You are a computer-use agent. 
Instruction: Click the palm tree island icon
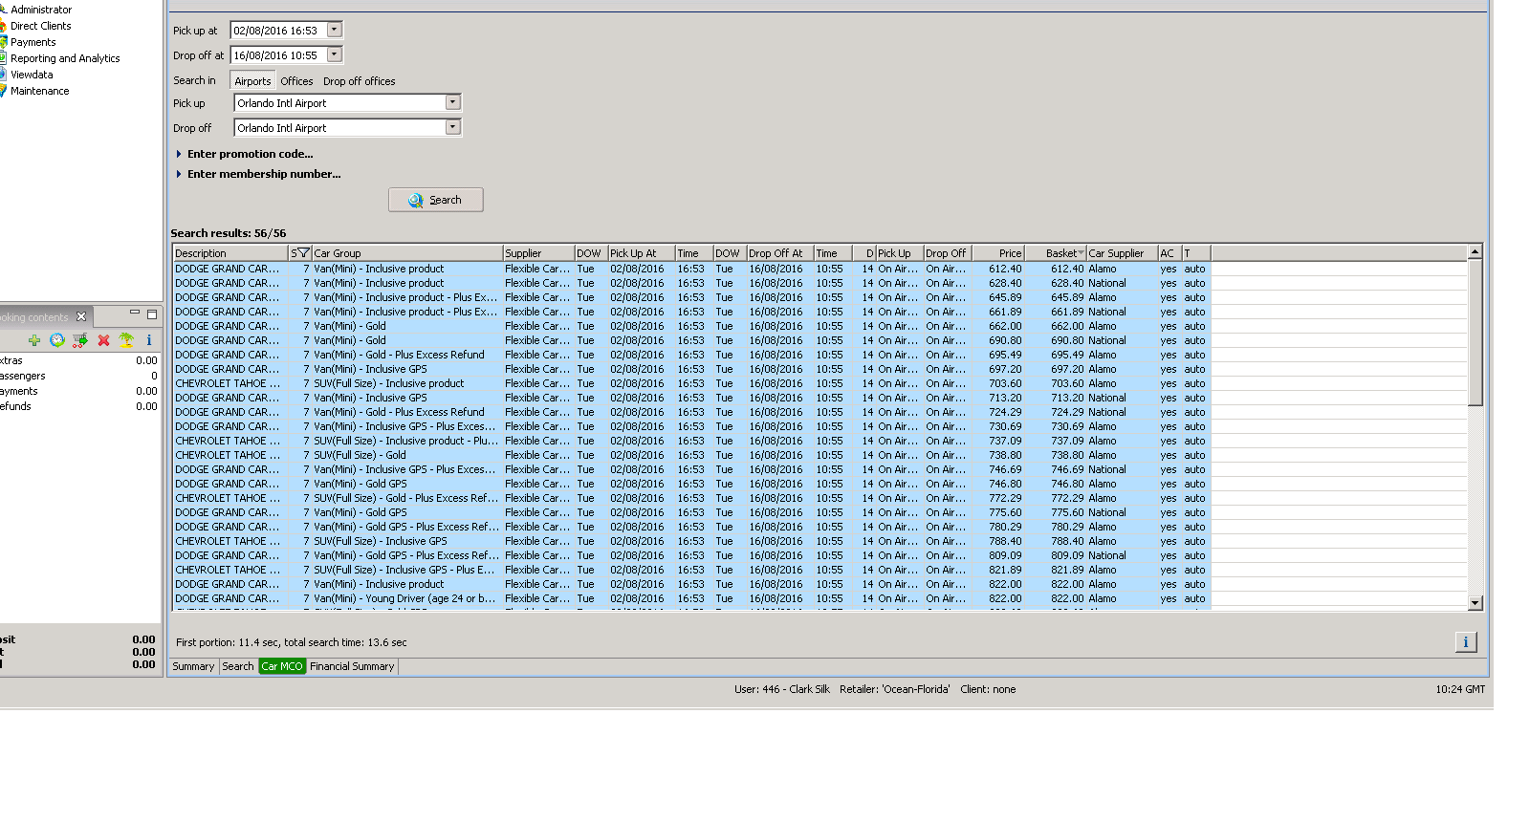(126, 340)
